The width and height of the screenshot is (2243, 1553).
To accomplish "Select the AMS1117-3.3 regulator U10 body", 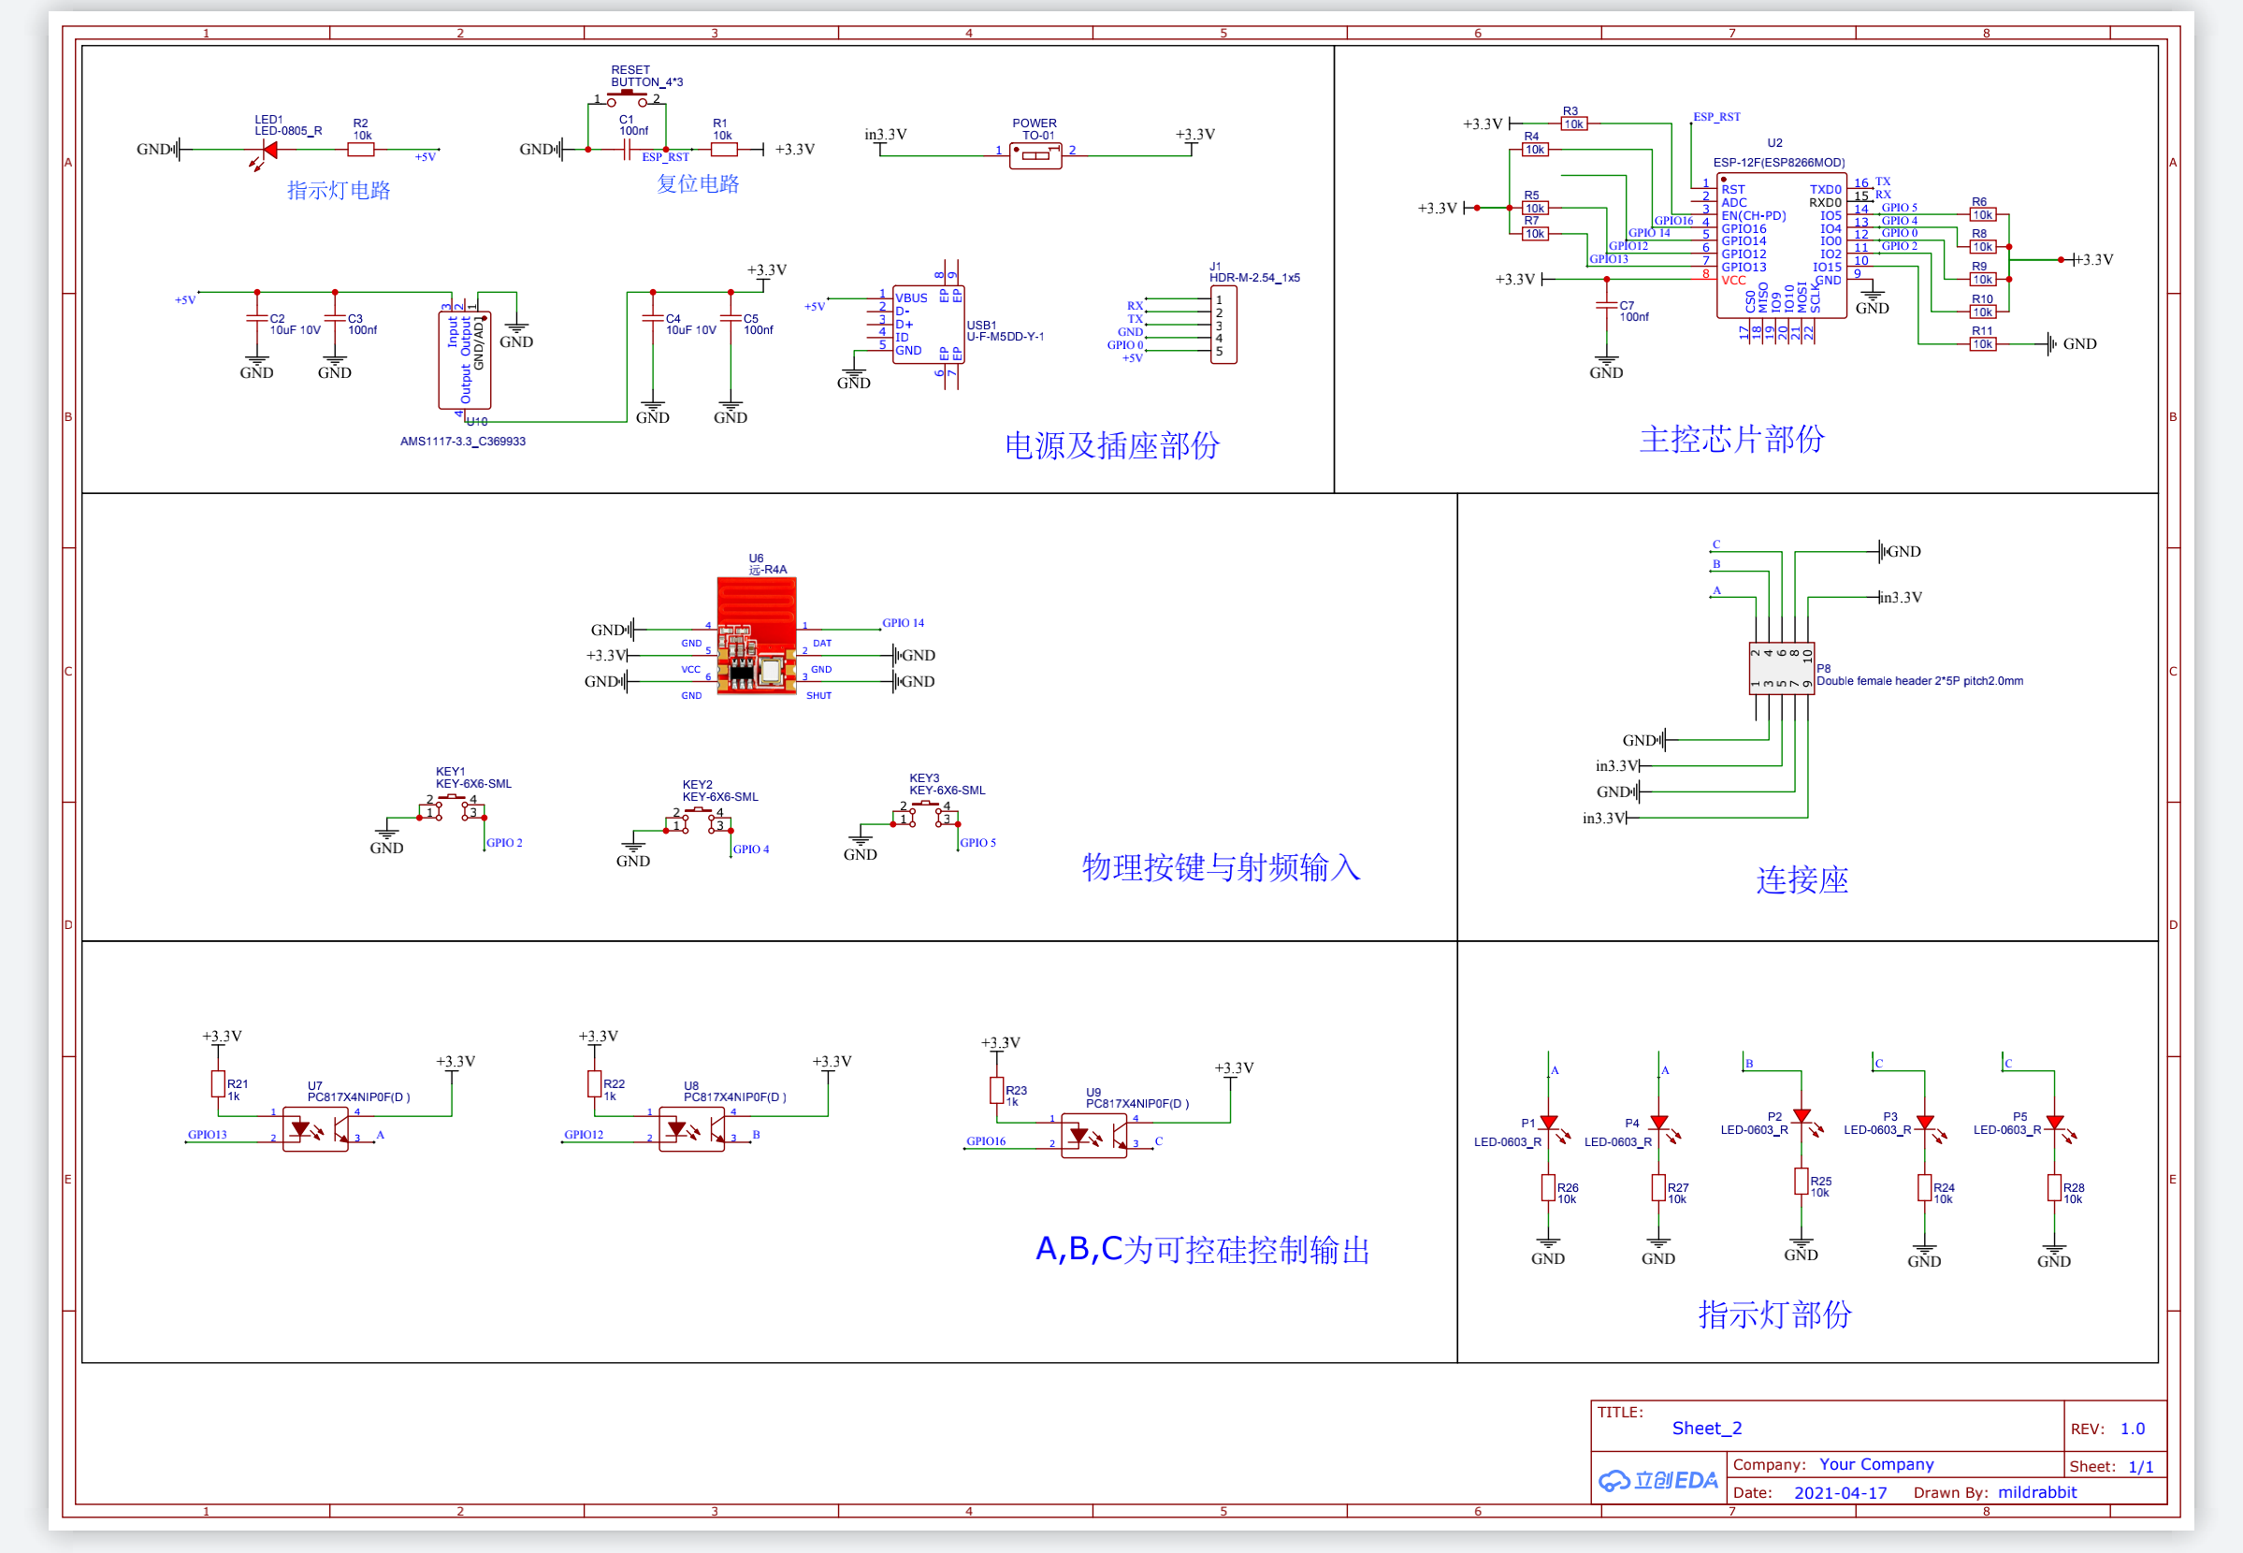I will click(x=464, y=360).
